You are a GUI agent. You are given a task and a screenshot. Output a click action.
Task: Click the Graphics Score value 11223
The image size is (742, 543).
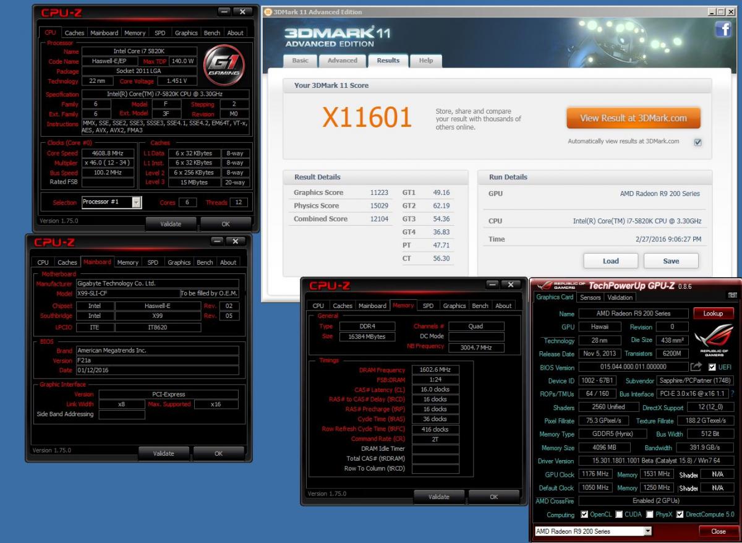tap(378, 192)
